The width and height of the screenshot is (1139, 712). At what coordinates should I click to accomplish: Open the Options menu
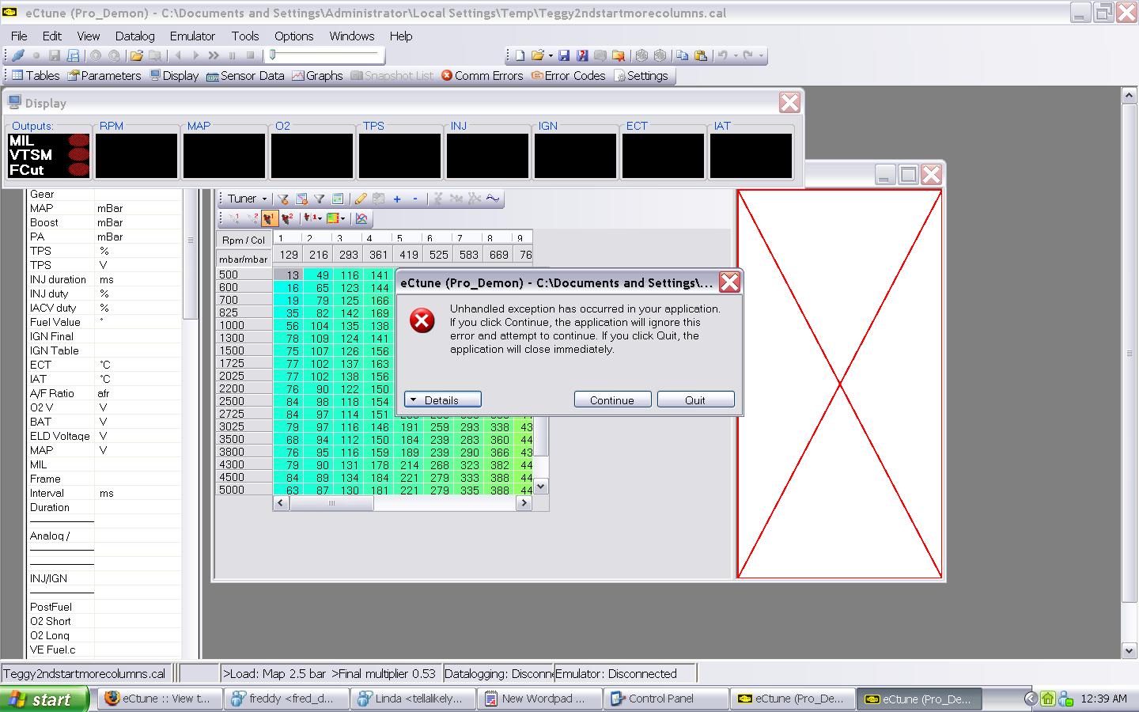(x=294, y=36)
